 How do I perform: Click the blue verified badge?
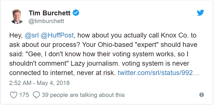pos(76,13)
